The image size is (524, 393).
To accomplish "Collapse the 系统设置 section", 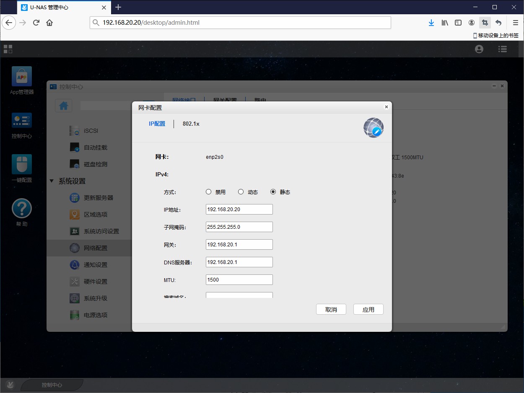I will pyautogui.click(x=52, y=181).
